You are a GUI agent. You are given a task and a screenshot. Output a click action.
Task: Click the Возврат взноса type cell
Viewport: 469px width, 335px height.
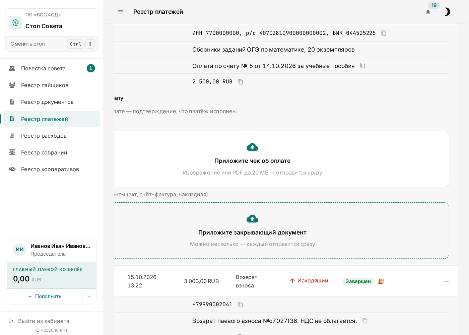pyautogui.click(x=247, y=281)
